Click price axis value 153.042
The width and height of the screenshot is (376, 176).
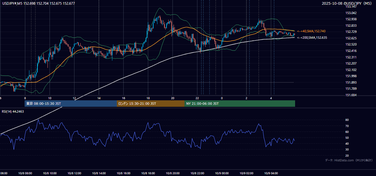351,13
